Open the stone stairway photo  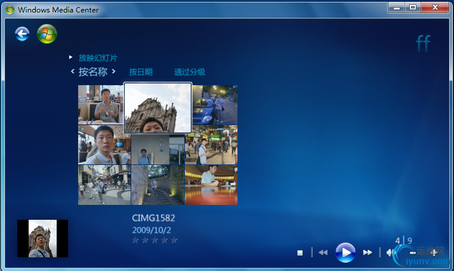point(158,185)
